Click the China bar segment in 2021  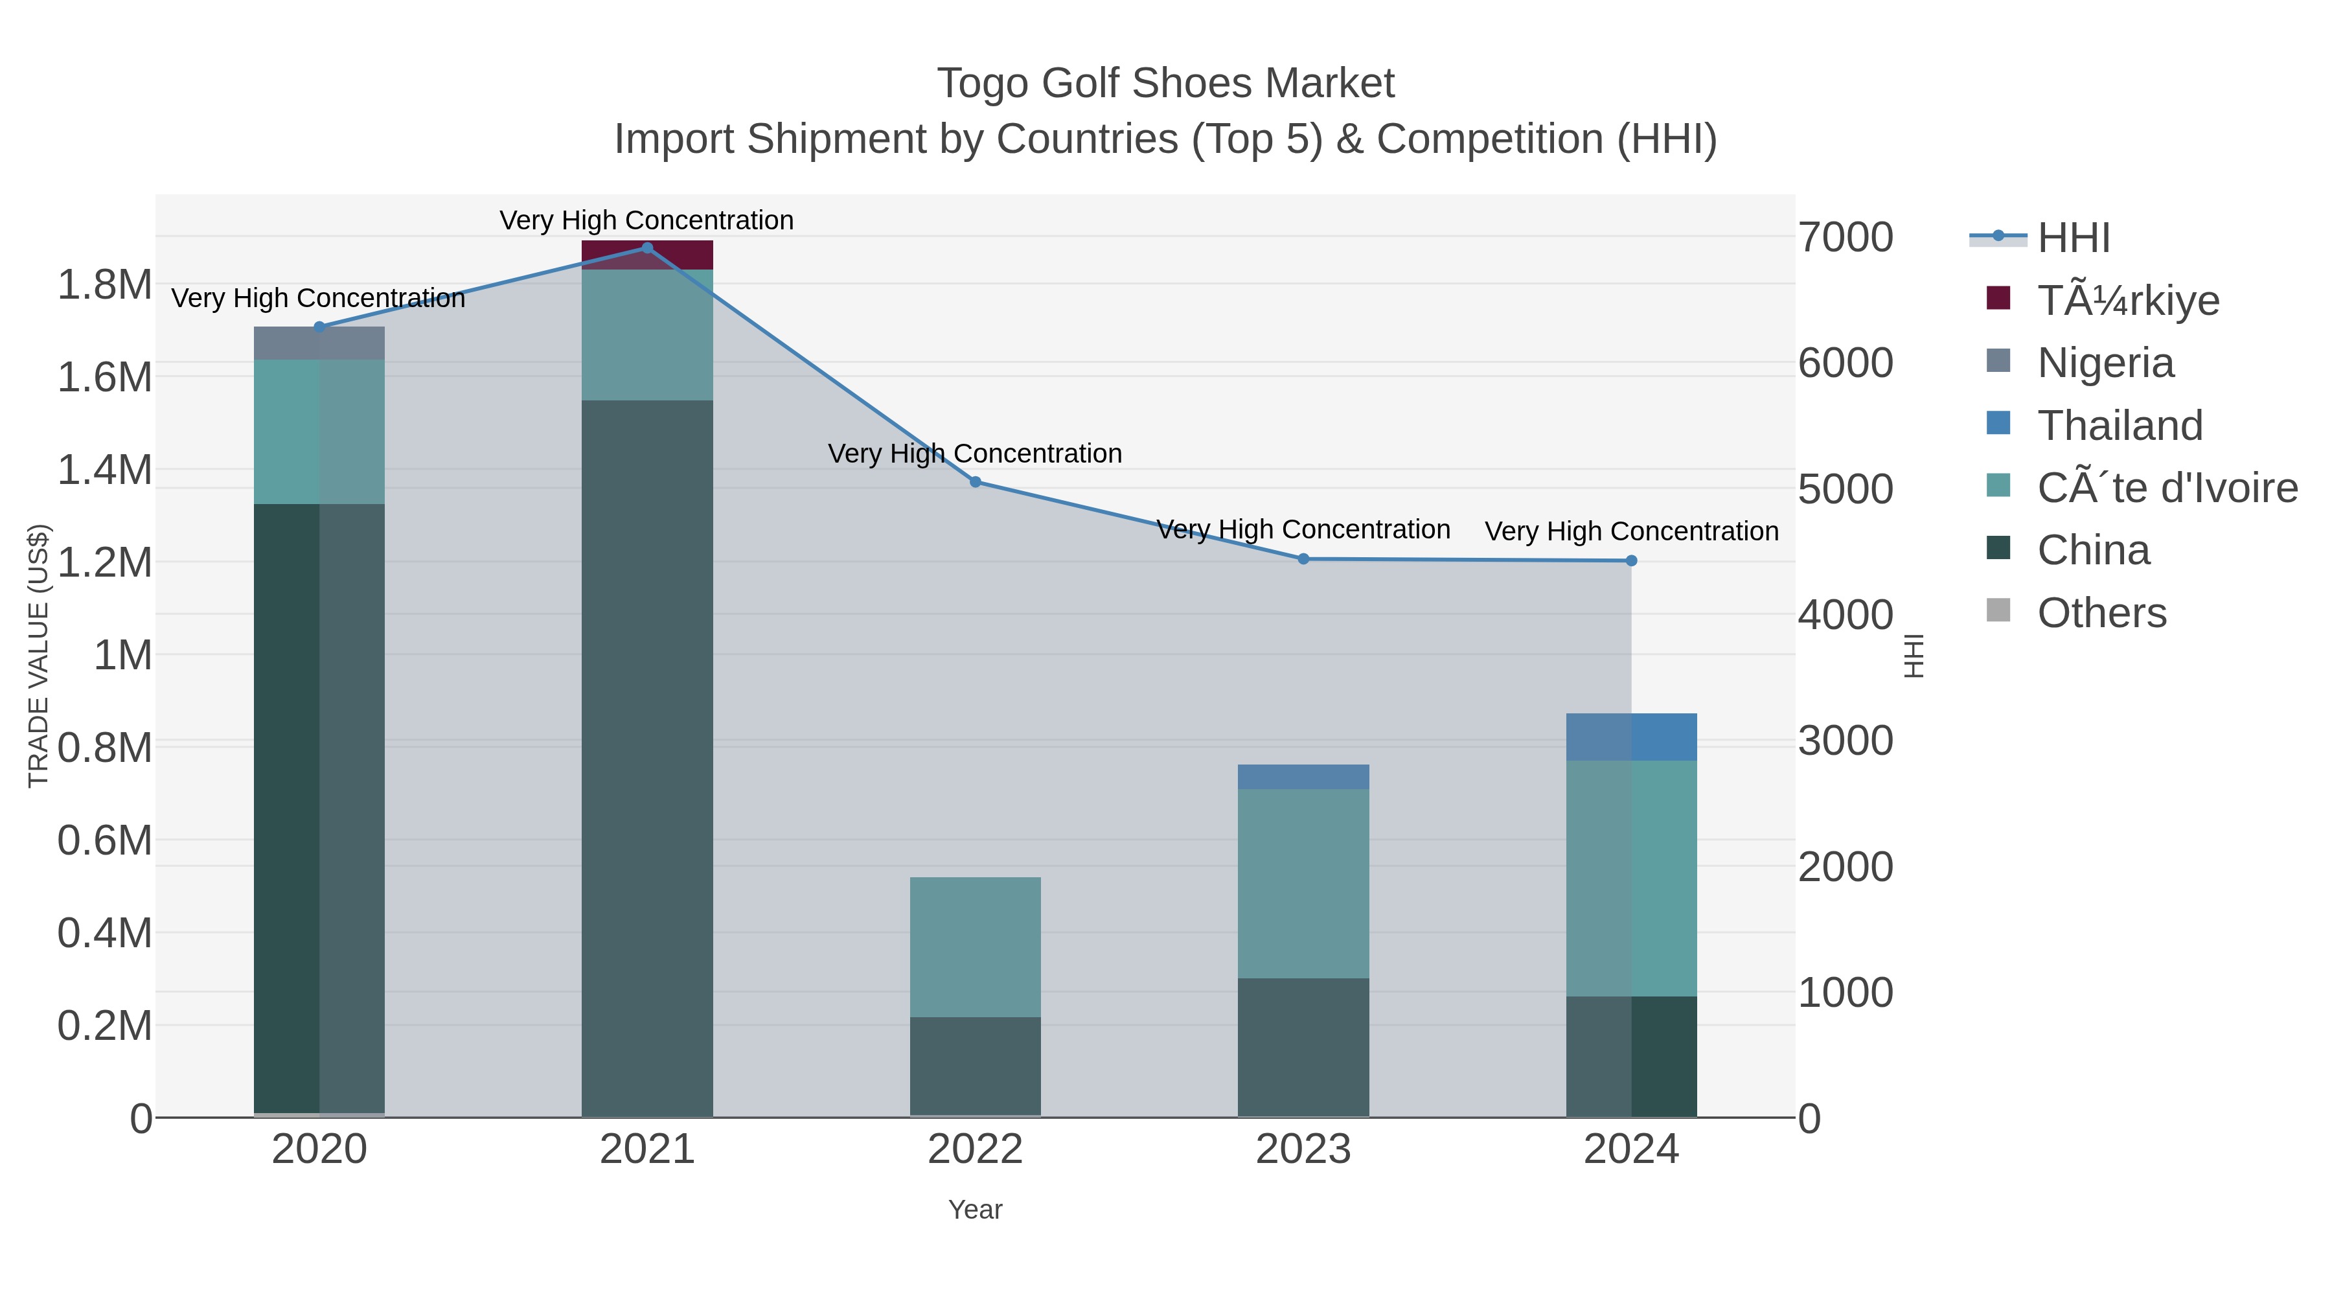pyautogui.click(x=647, y=759)
